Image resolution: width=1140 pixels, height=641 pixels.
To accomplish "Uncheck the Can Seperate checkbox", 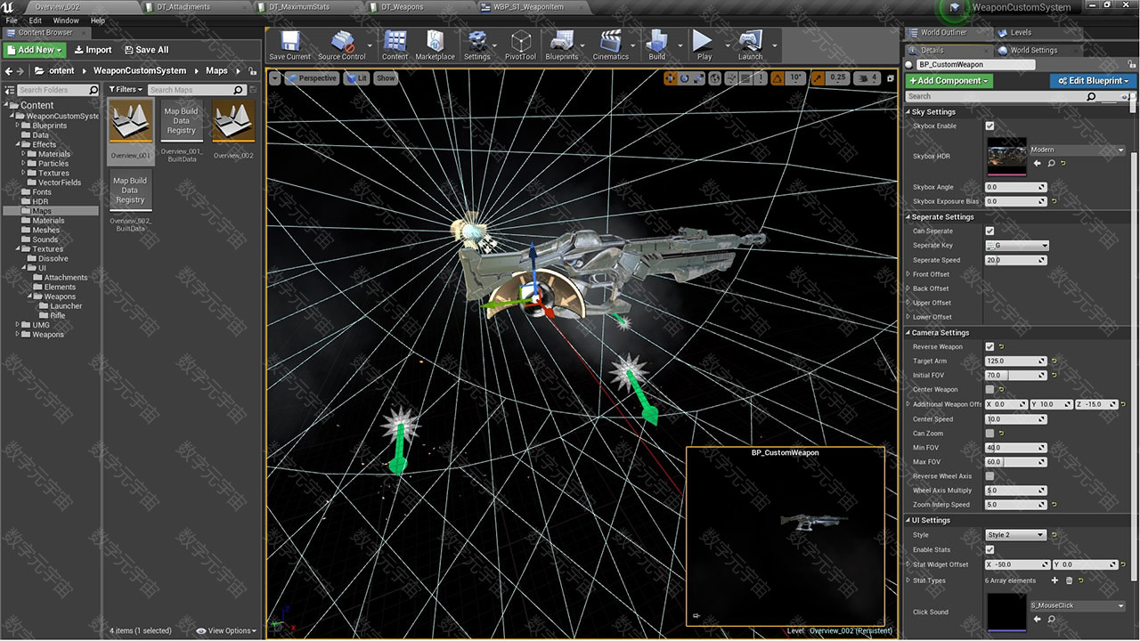I will (x=989, y=231).
